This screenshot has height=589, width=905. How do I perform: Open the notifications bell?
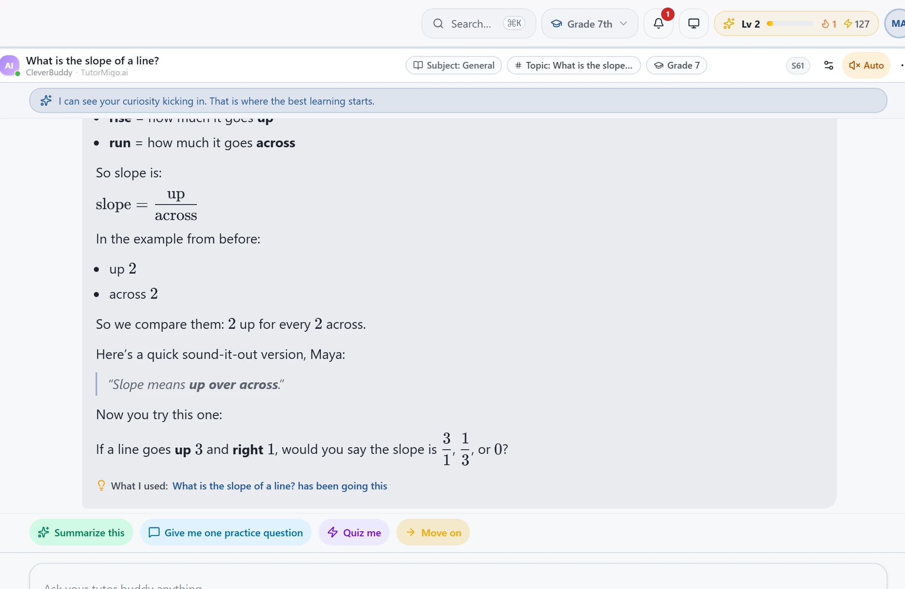[x=659, y=24]
